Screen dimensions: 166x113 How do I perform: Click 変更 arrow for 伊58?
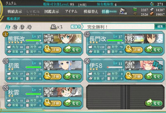pos(154,76)
